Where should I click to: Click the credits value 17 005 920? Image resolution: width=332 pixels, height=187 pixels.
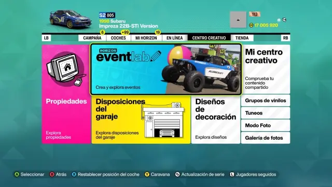click(x=266, y=25)
